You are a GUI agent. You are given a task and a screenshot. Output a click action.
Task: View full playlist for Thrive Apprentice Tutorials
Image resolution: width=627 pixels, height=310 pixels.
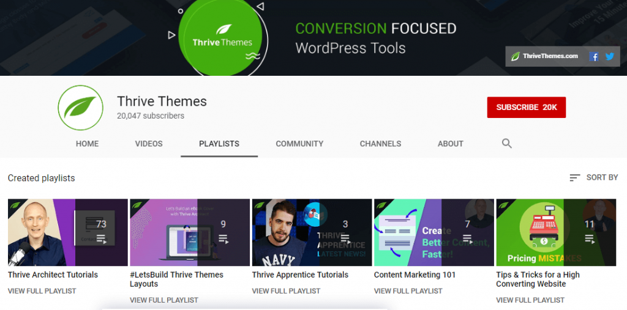(286, 291)
